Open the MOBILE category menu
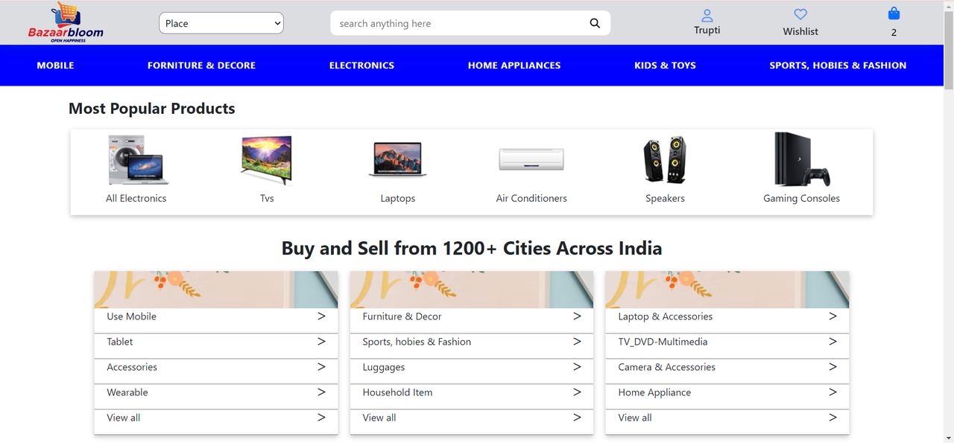Screen dimensions: 954x443 coord(55,66)
